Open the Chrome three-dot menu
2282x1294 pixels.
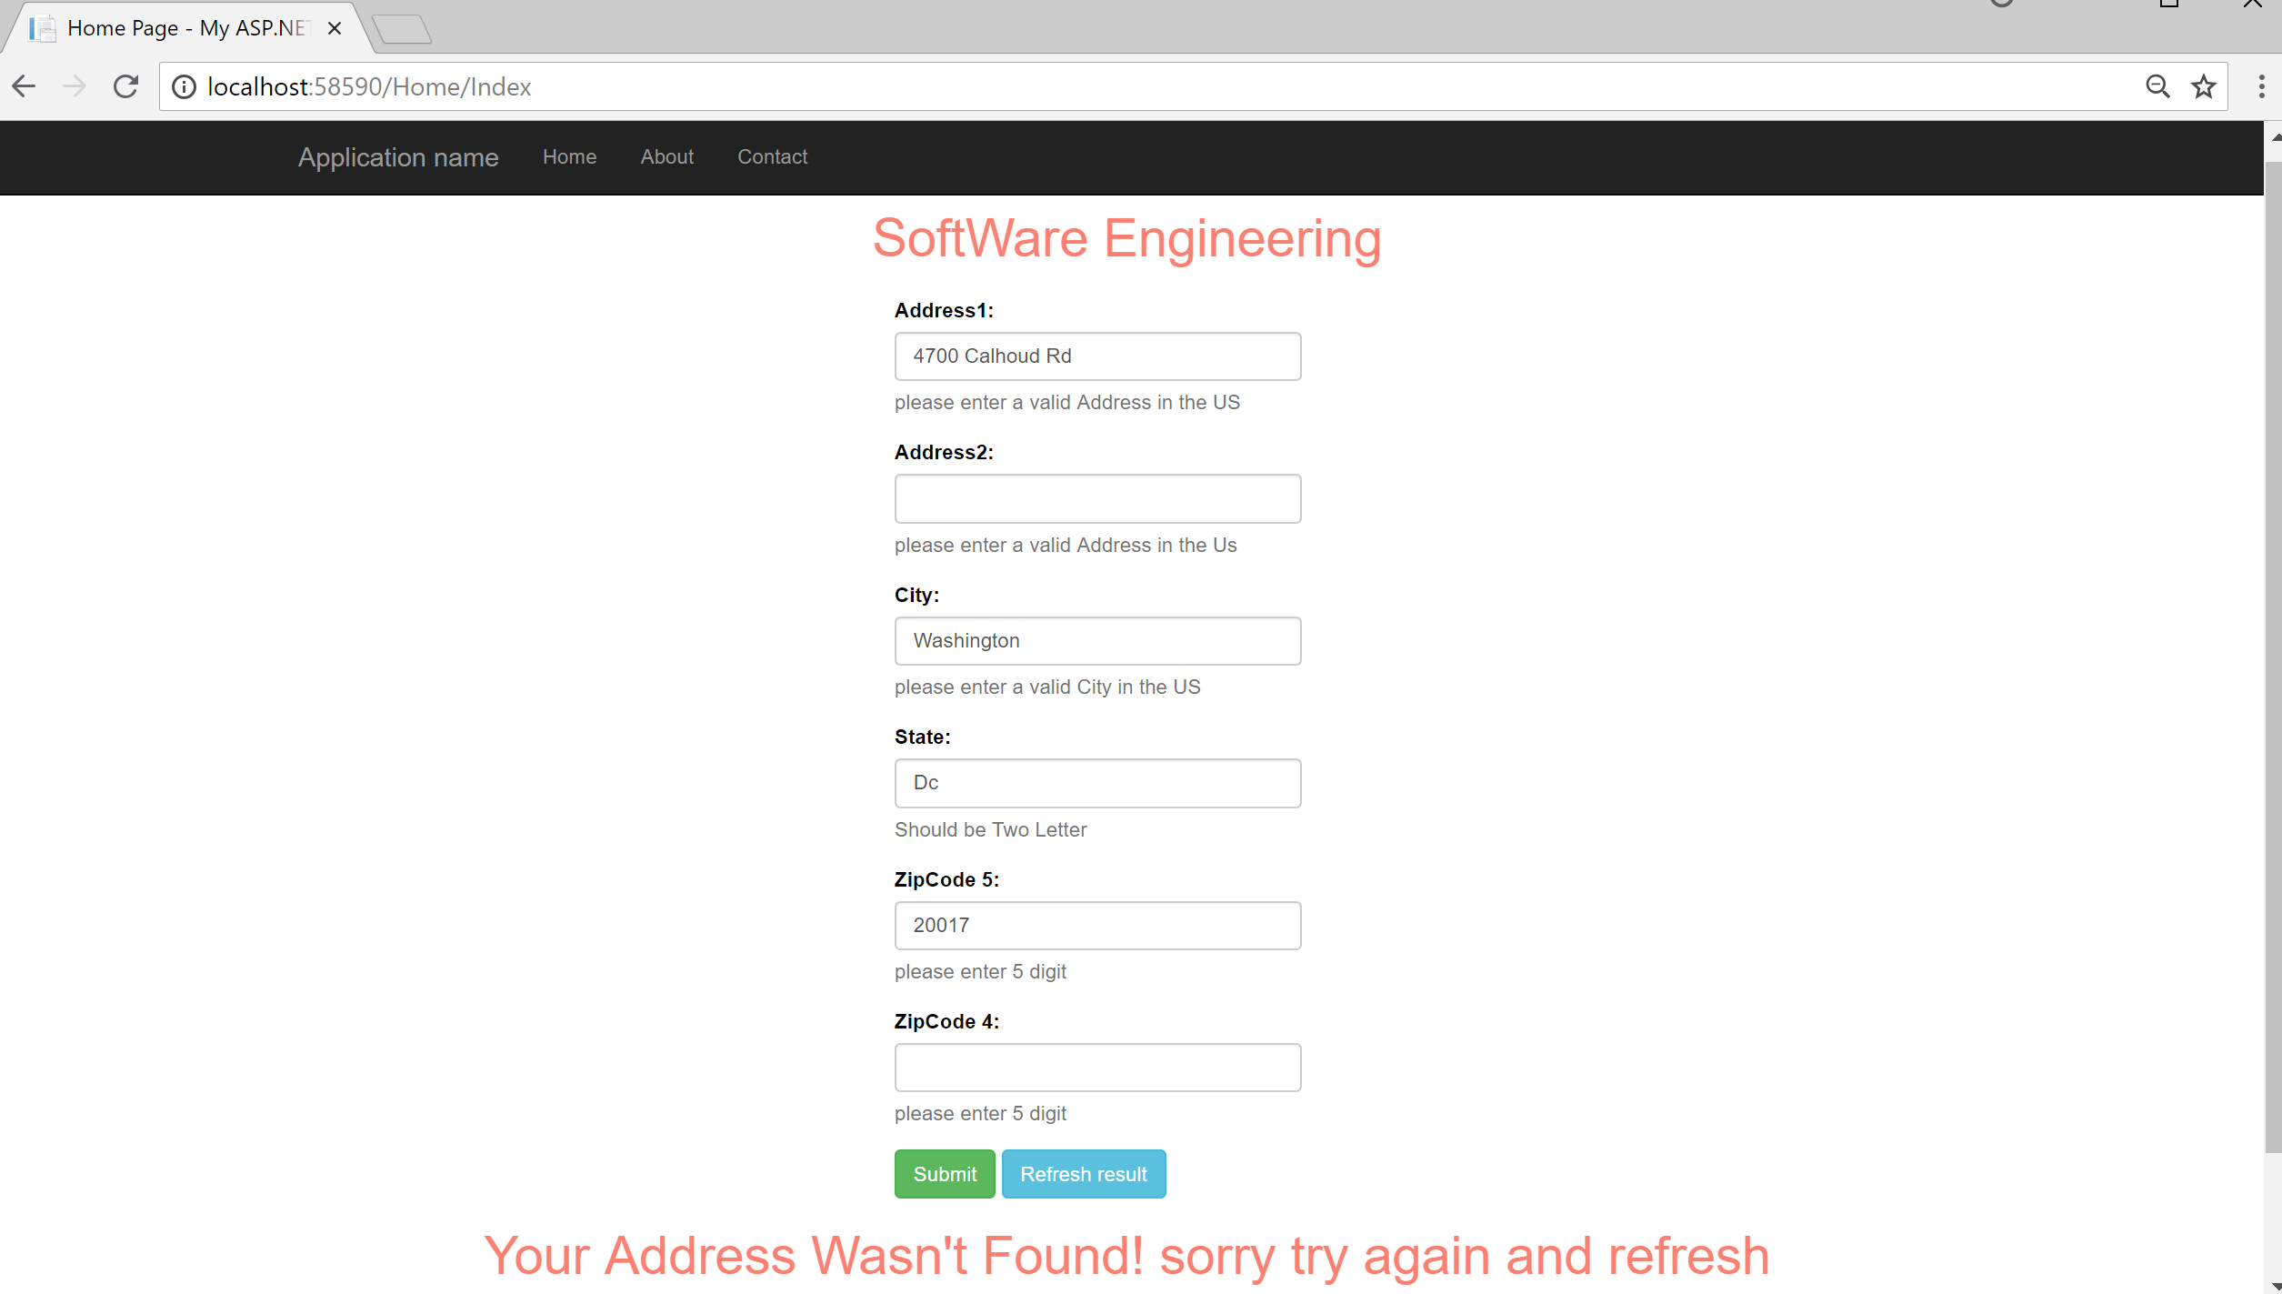pyautogui.click(x=2261, y=86)
